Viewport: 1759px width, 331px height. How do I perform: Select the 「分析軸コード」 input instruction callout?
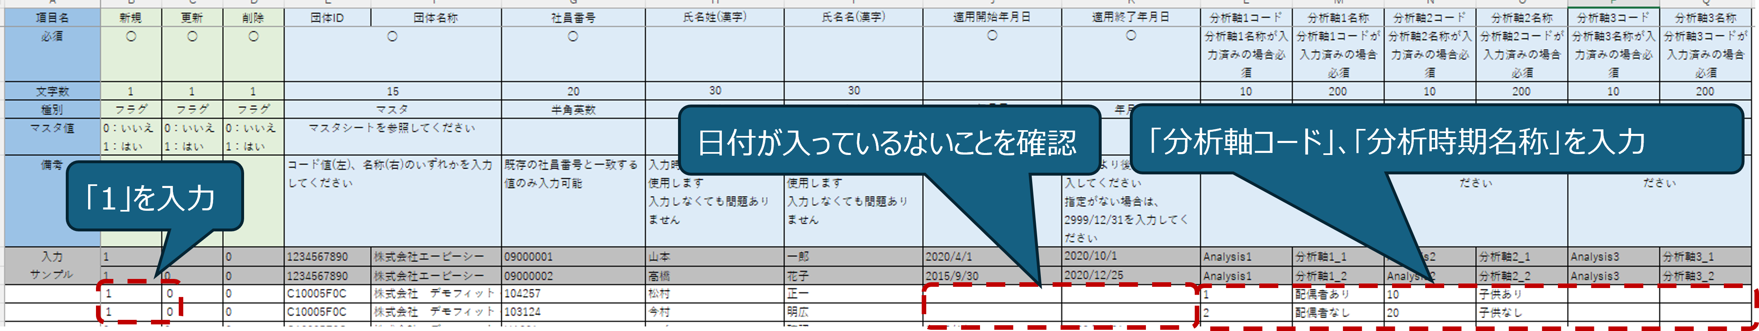[1434, 140]
